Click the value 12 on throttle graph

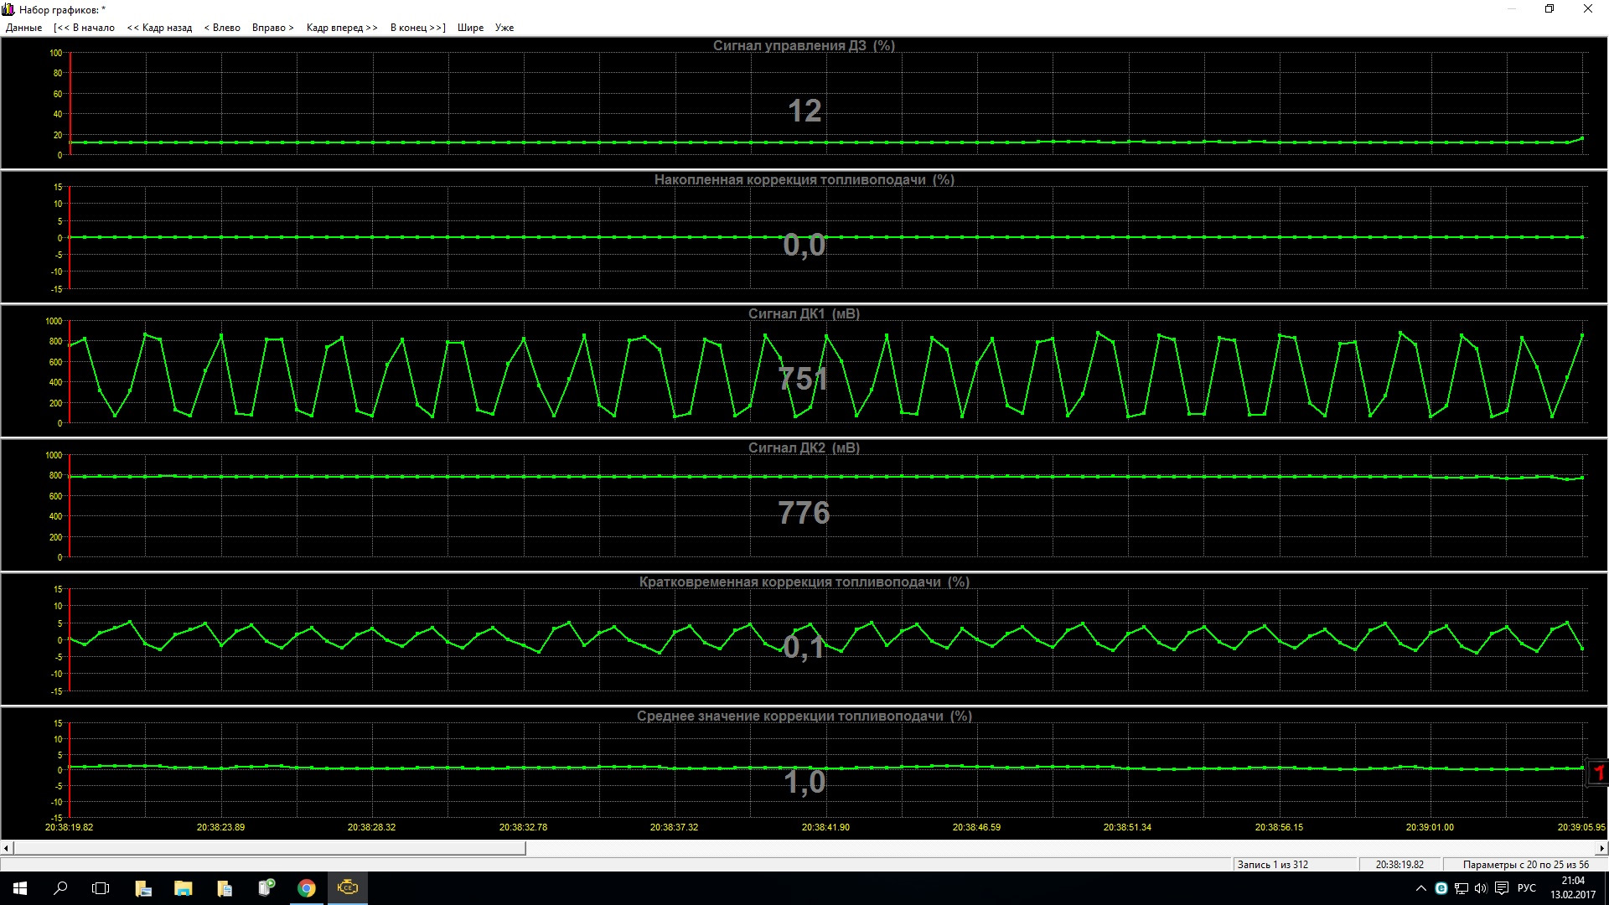click(x=804, y=111)
